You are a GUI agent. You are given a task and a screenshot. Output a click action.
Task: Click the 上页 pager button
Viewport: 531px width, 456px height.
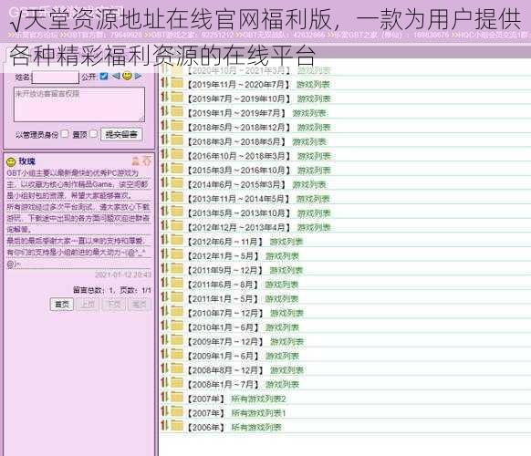point(88,305)
